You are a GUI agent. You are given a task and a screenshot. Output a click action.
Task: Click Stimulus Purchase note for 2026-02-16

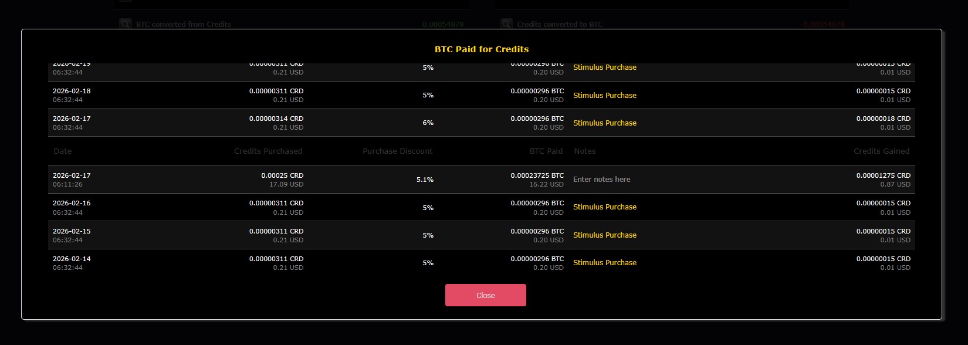tap(604, 207)
